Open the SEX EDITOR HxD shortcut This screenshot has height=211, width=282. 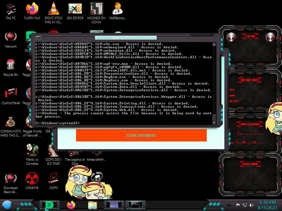pos(75,11)
